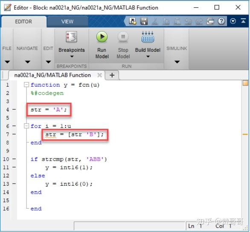The height and width of the screenshot is (232, 250).
Task: Open the Breakpoints dropdown arrow
Action: pos(72,57)
